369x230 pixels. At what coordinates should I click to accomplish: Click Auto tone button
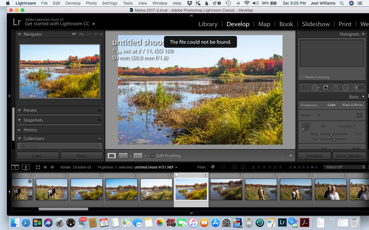[x=356, y=148]
